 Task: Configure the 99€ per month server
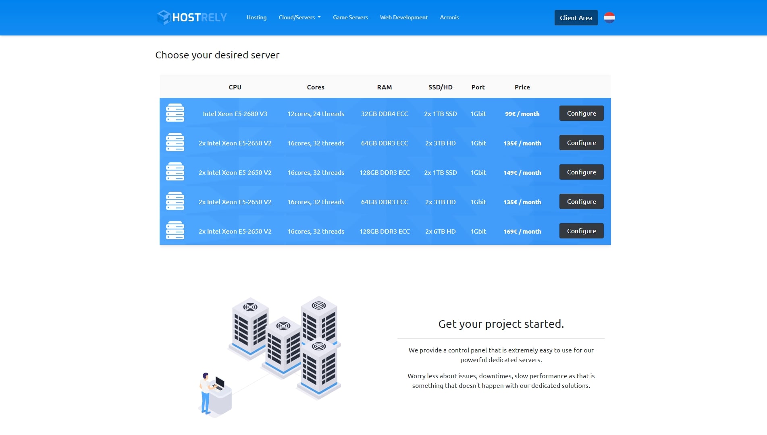click(581, 113)
